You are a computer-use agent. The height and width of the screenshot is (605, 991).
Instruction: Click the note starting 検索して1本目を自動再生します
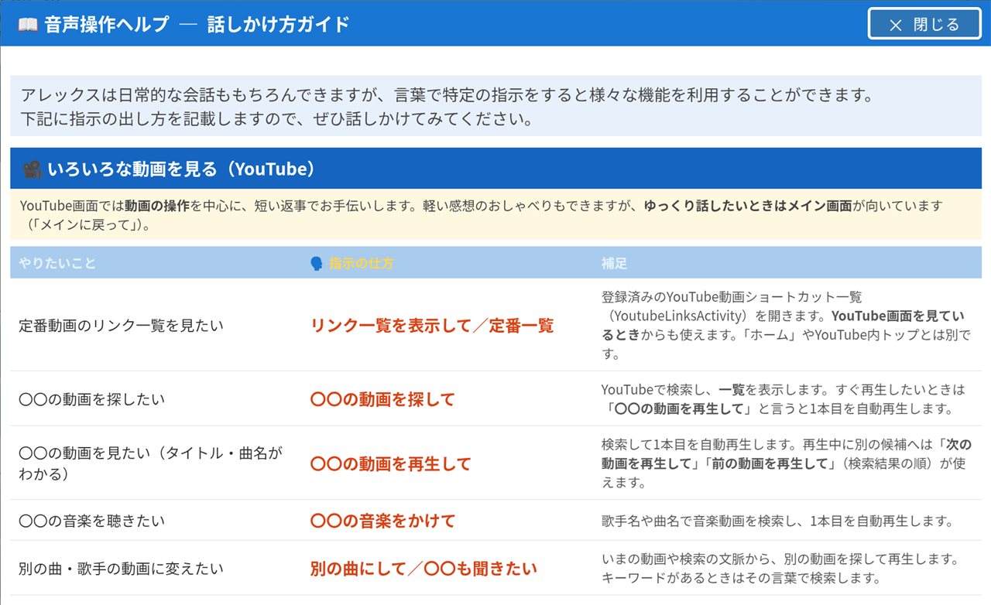point(785,463)
